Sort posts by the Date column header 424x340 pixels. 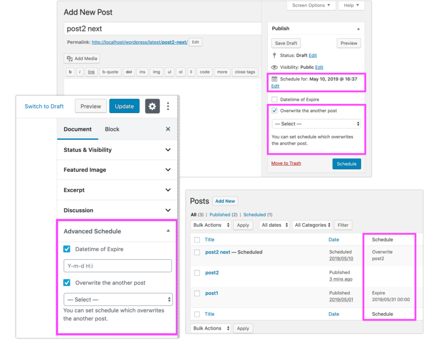(x=334, y=239)
